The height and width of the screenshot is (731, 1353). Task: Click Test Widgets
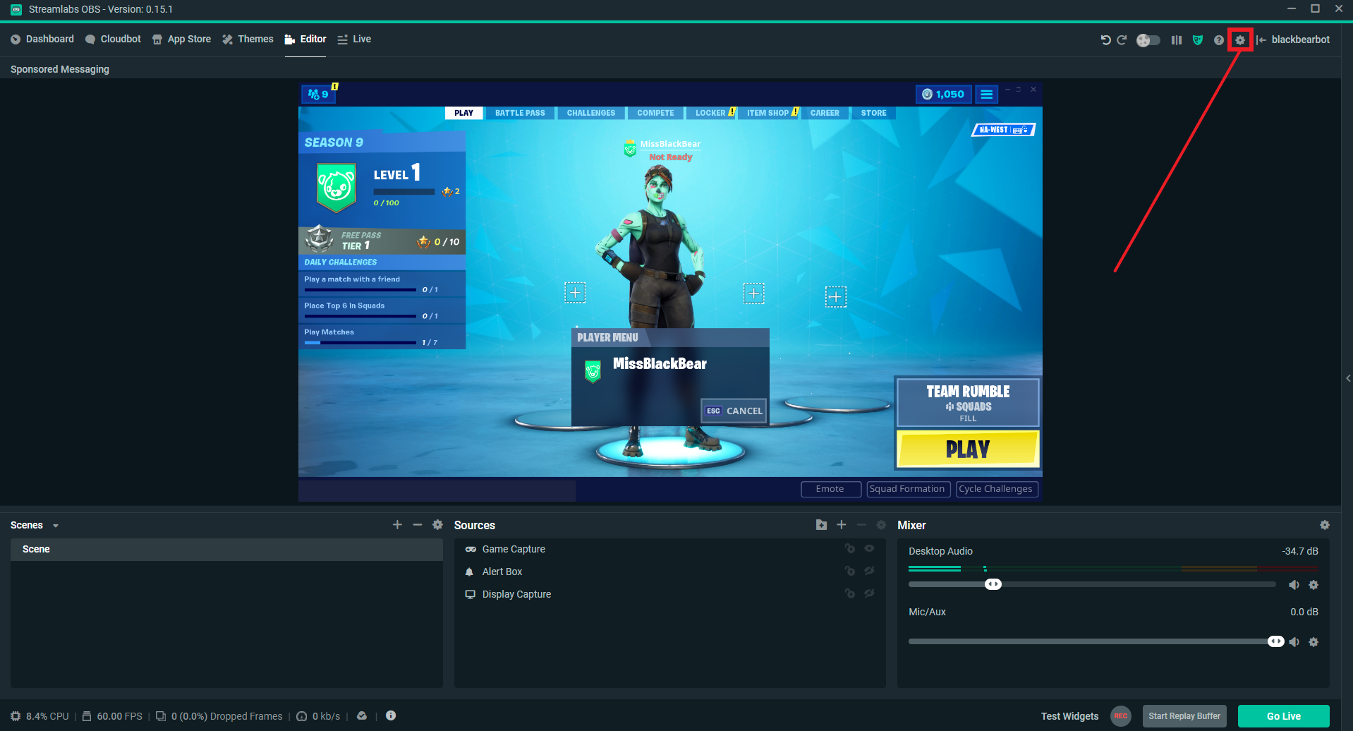click(1069, 716)
